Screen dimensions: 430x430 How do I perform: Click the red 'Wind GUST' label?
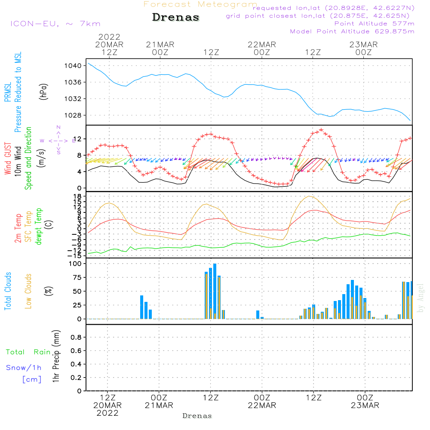(x=8, y=158)
